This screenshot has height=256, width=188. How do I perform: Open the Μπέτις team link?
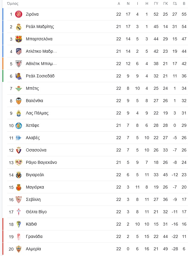pos(32,88)
